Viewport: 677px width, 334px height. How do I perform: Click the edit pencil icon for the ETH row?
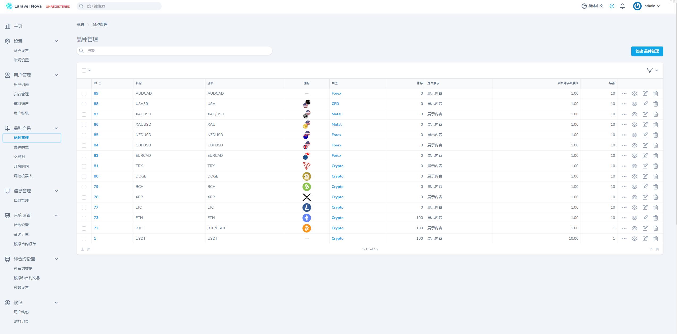[x=645, y=218]
